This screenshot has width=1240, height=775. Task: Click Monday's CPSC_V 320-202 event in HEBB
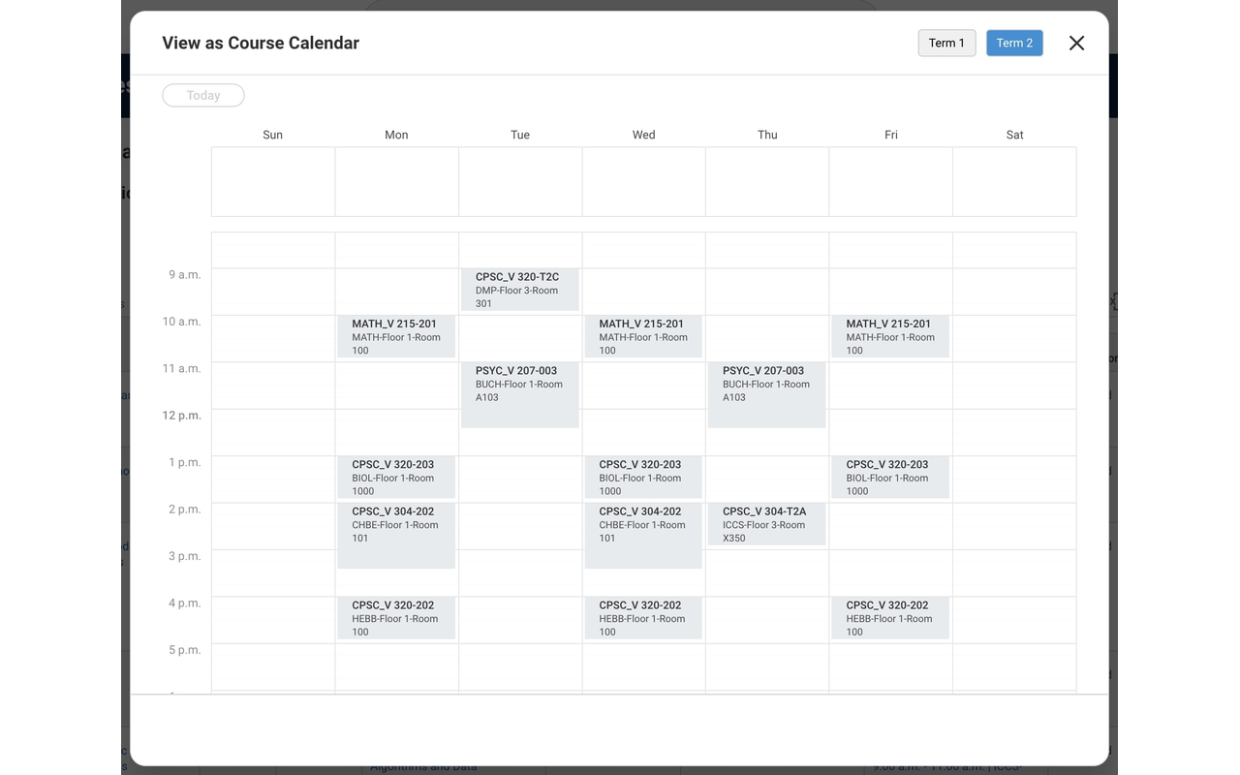(396, 618)
